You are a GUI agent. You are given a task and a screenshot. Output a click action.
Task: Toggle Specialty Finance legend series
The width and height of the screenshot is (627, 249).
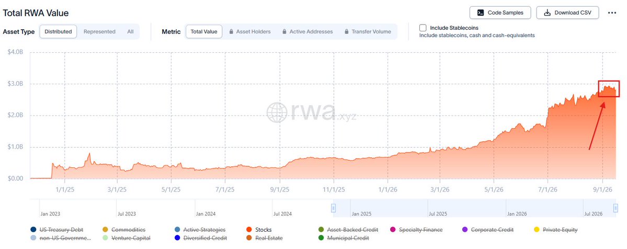point(416,230)
